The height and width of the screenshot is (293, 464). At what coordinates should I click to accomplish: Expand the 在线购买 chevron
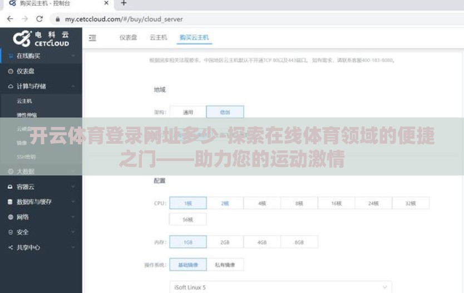point(73,56)
